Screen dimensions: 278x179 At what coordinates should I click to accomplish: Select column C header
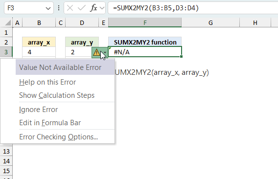click(61, 22)
